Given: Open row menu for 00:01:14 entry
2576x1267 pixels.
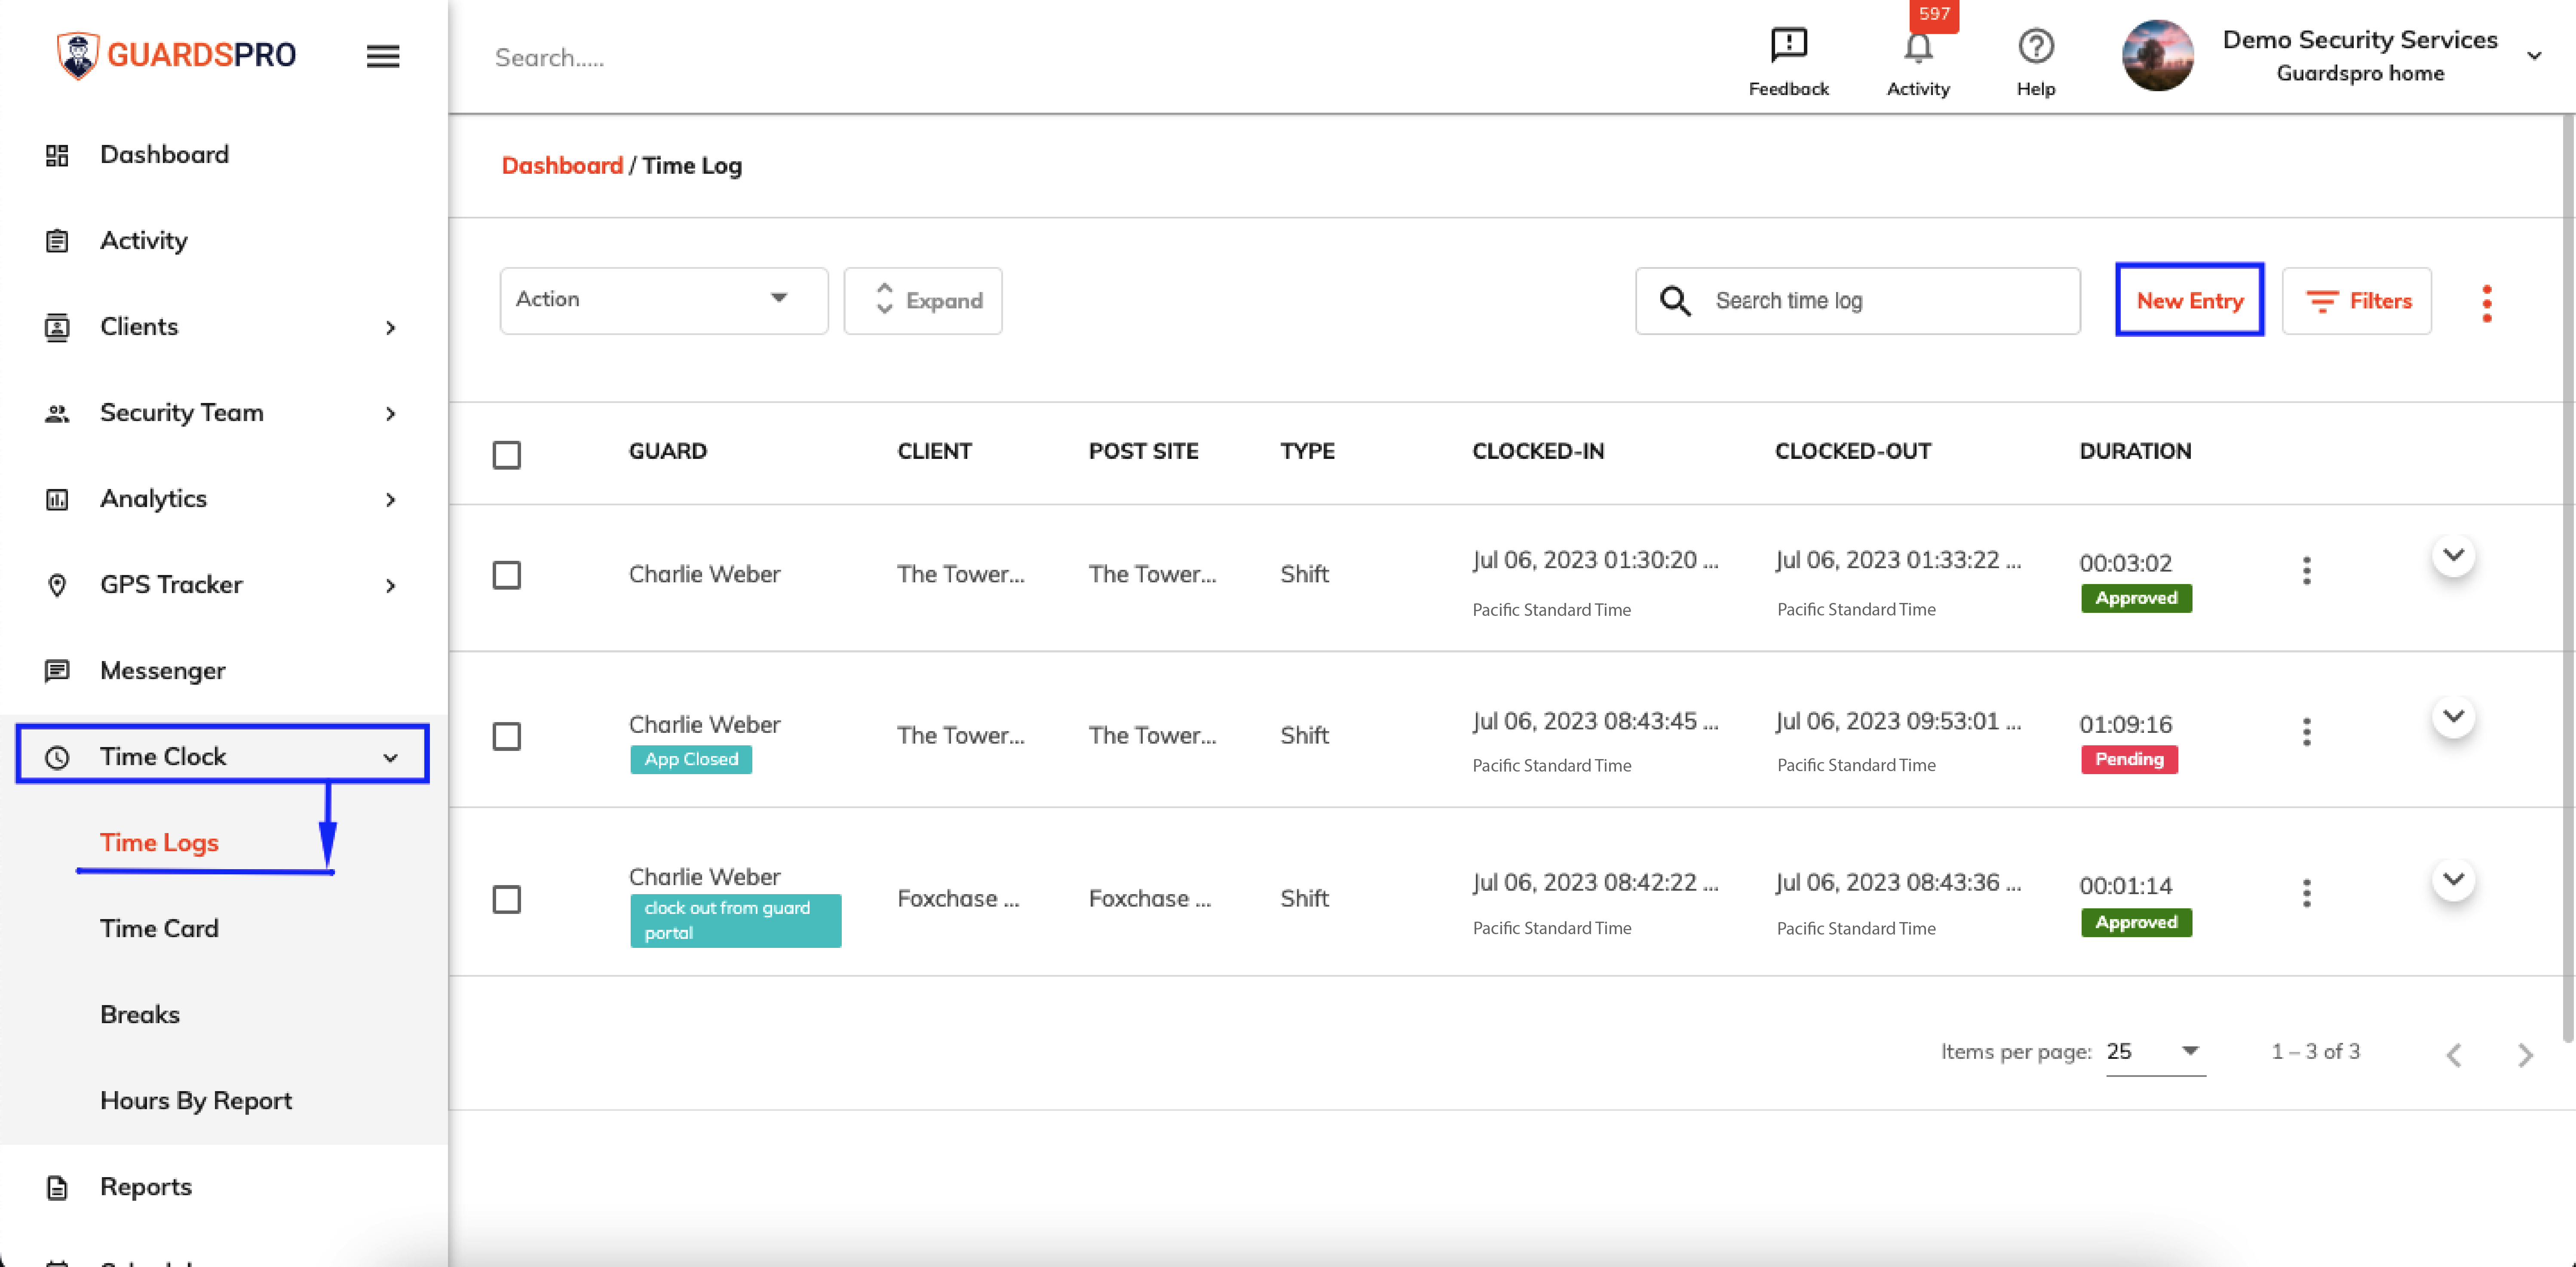Looking at the screenshot, I should (2306, 893).
